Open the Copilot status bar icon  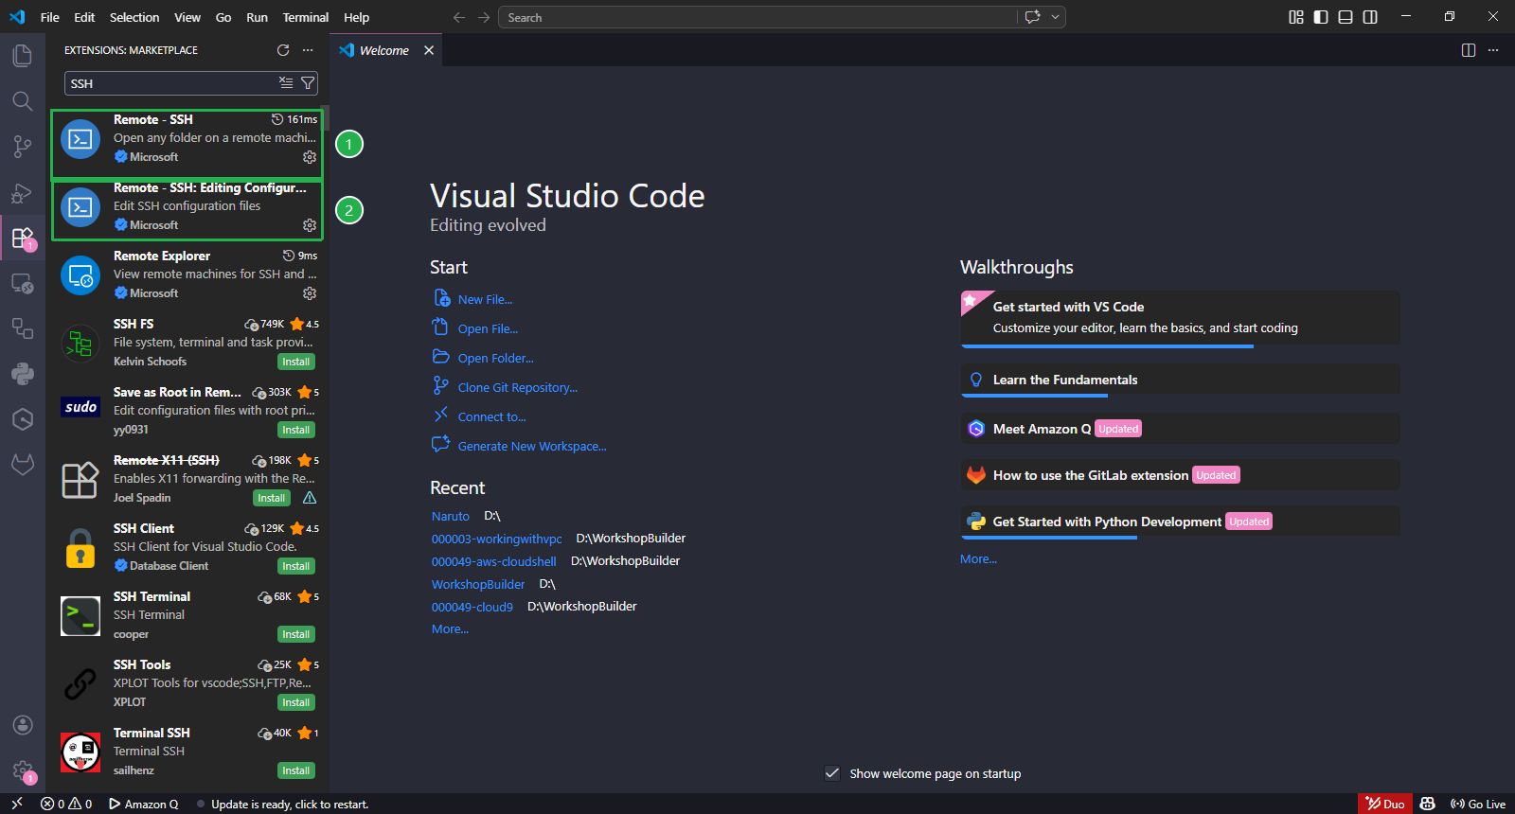point(1428,804)
